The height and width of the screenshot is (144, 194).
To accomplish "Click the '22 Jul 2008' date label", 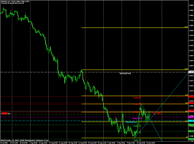I will (4, 143).
